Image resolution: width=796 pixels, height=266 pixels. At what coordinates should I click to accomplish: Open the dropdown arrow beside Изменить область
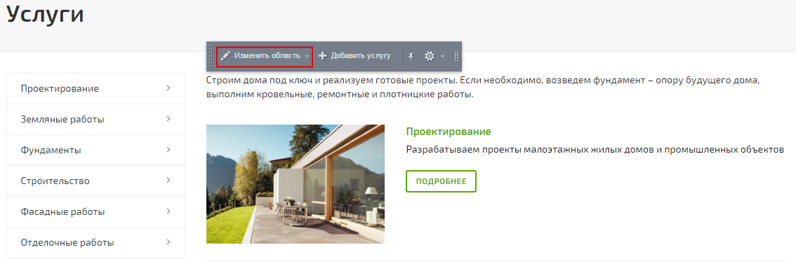click(307, 56)
